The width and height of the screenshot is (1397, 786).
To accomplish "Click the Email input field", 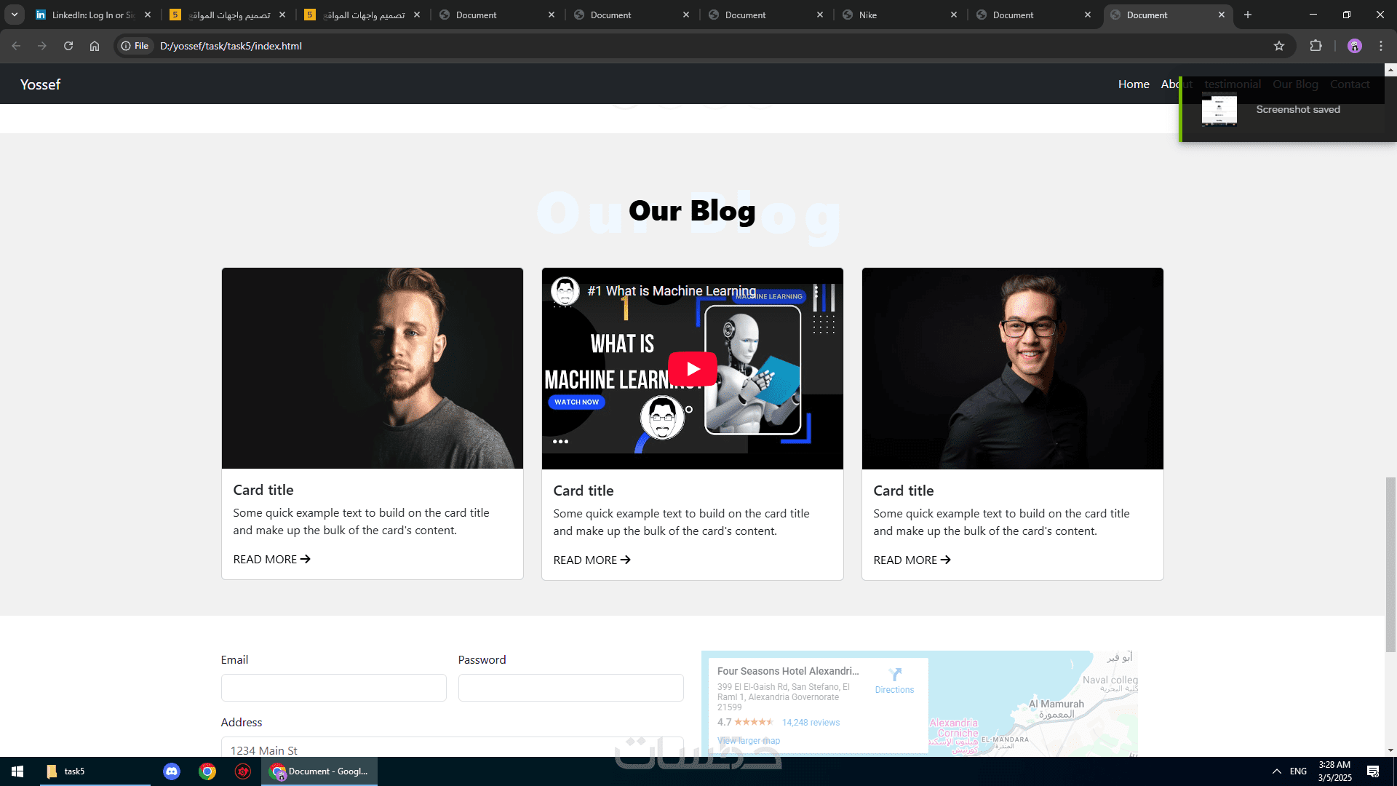I will pyautogui.click(x=333, y=688).
